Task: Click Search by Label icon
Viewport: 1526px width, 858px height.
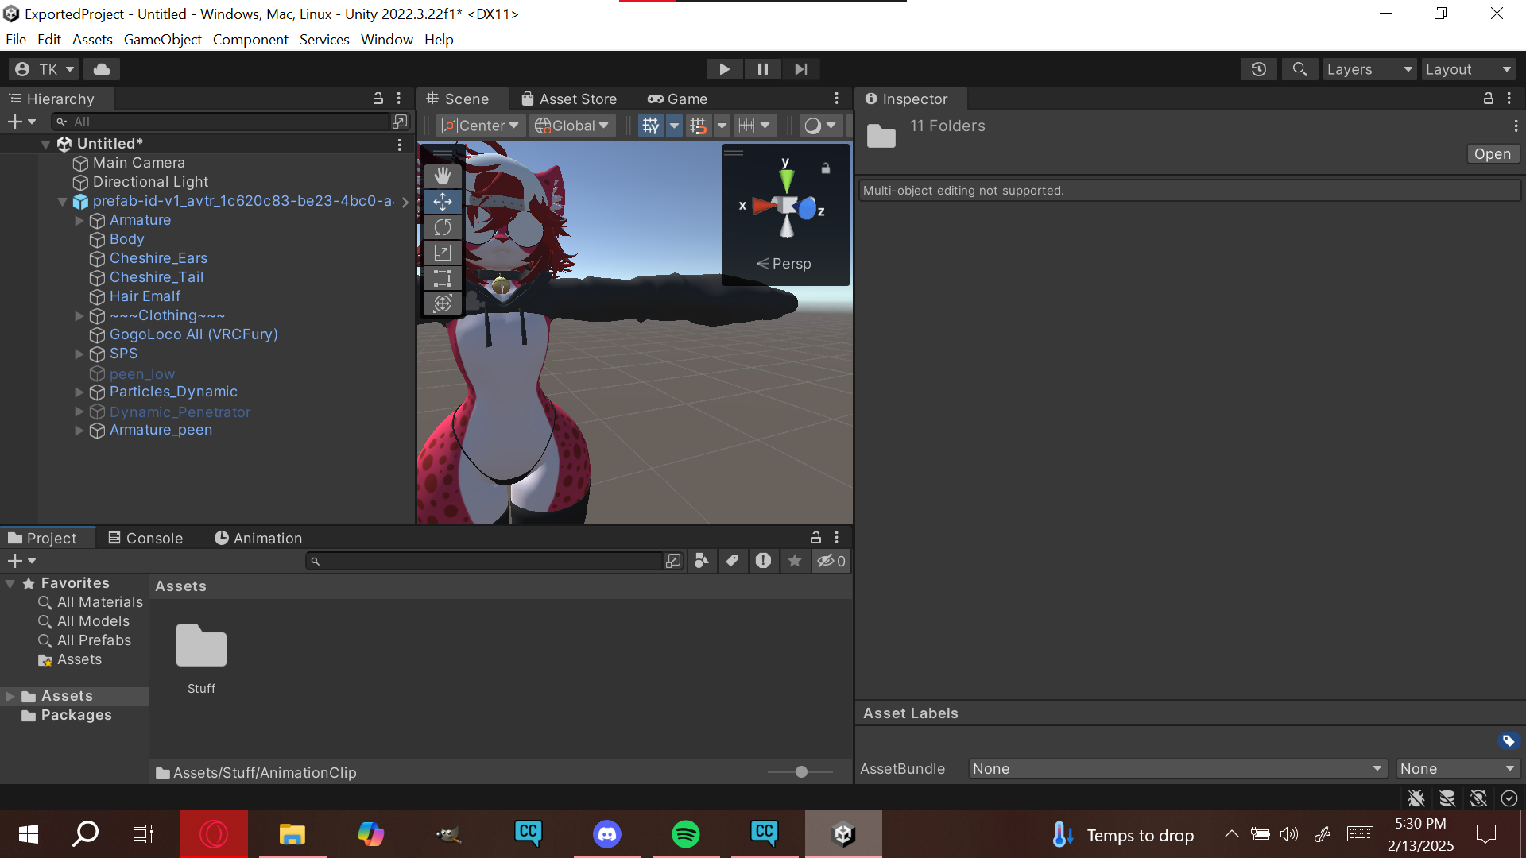Action: pos(732,561)
